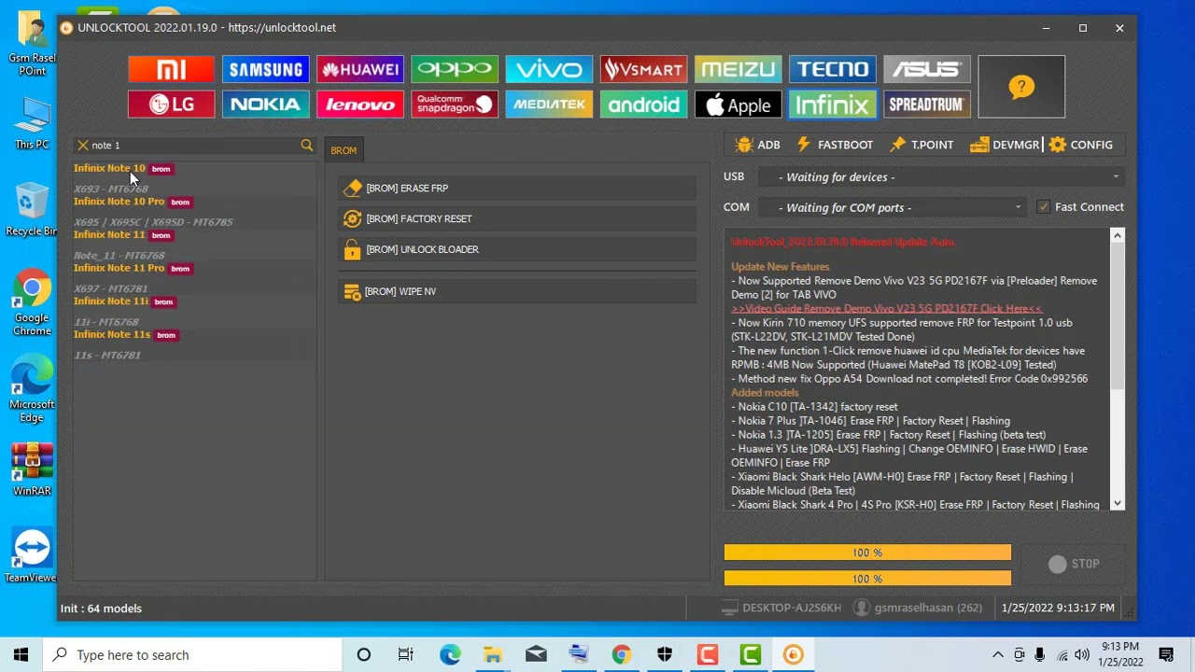This screenshot has height=672, width=1195.
Task: Click the taskbar search box
Action: [193, 655]
